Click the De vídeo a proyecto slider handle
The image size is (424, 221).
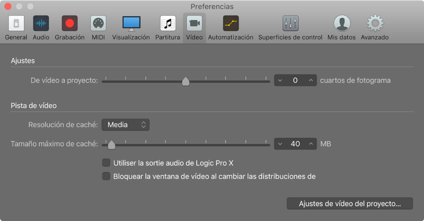(x=185, y=82)
